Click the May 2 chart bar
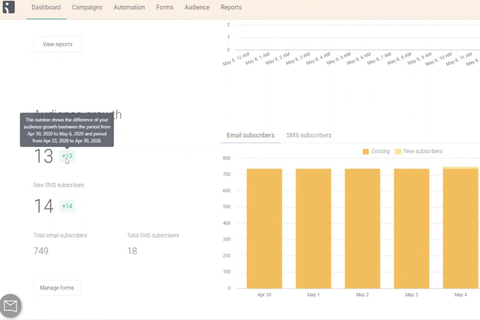480x320 pixels. pos(362,228)
